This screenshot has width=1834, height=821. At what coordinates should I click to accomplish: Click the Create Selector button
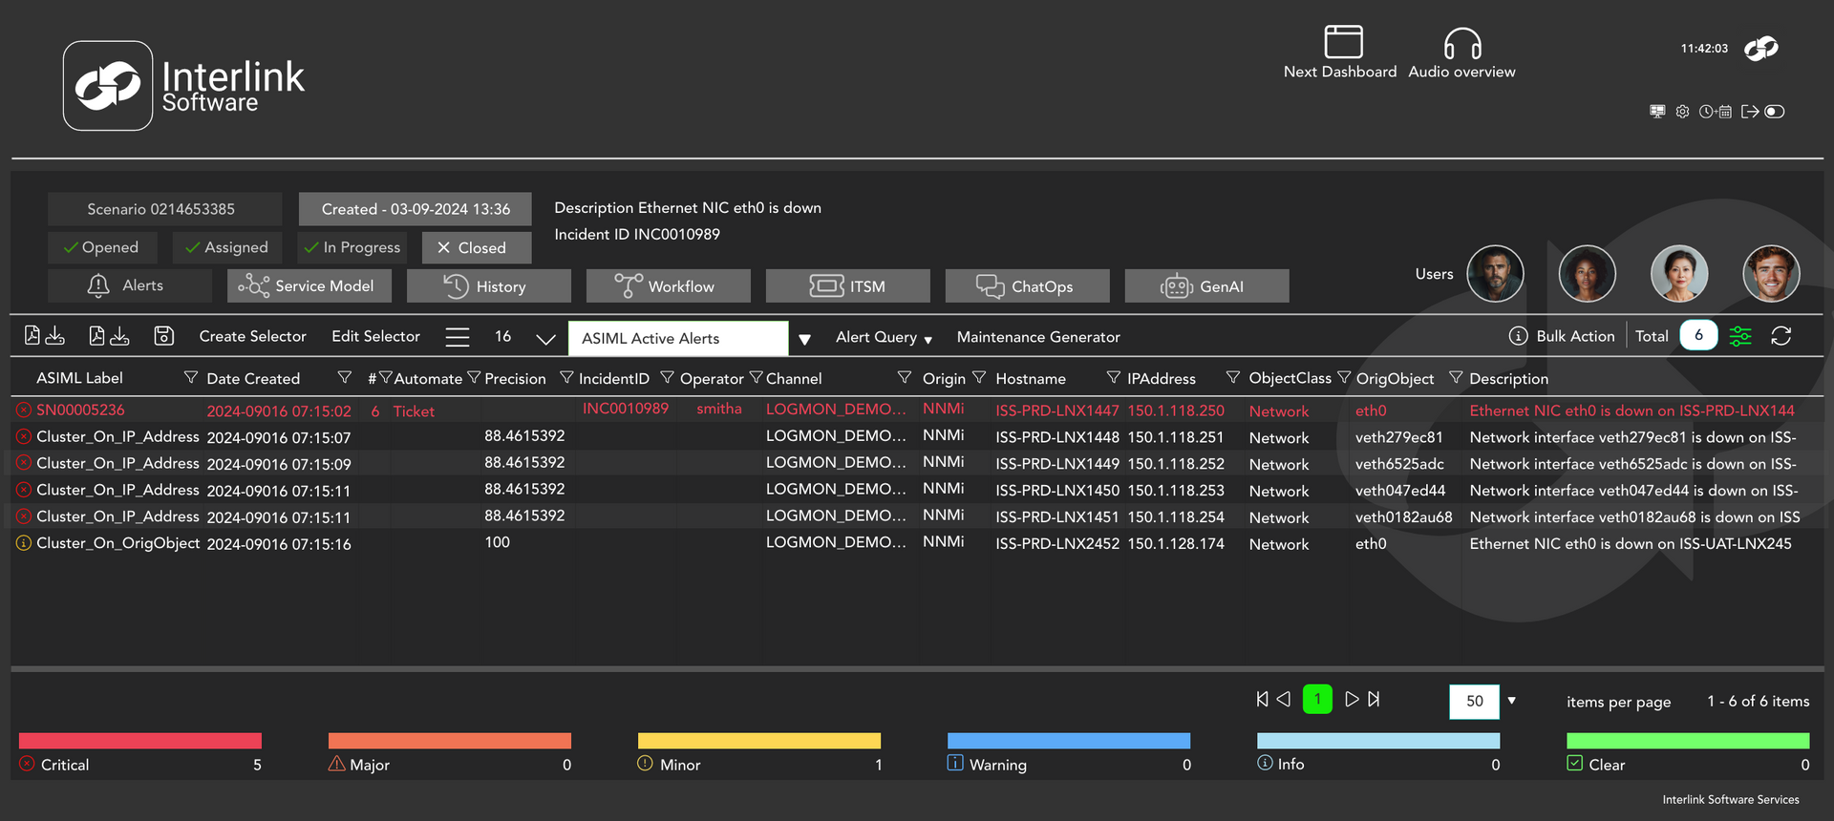coord(252,336)
